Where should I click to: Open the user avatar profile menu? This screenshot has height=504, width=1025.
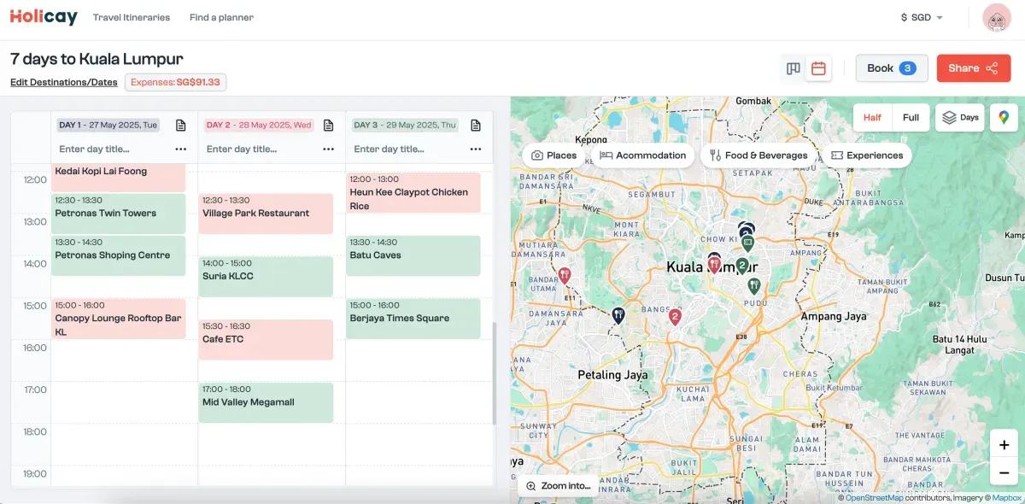coord(997,18)
